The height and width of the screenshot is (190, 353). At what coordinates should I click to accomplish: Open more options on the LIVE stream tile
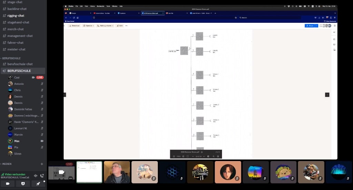(70, 178)
